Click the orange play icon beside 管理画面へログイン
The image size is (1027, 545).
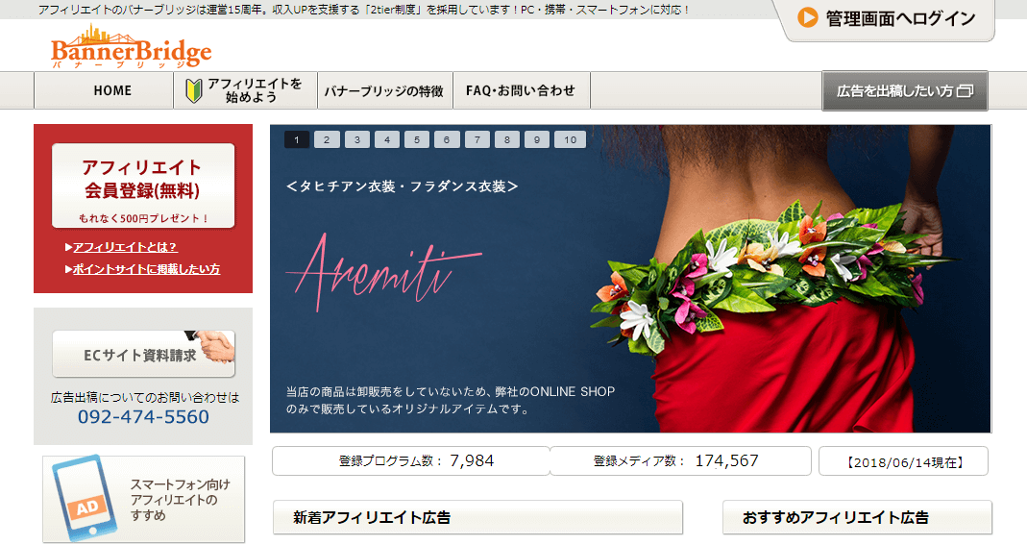[x=807, y=17]
